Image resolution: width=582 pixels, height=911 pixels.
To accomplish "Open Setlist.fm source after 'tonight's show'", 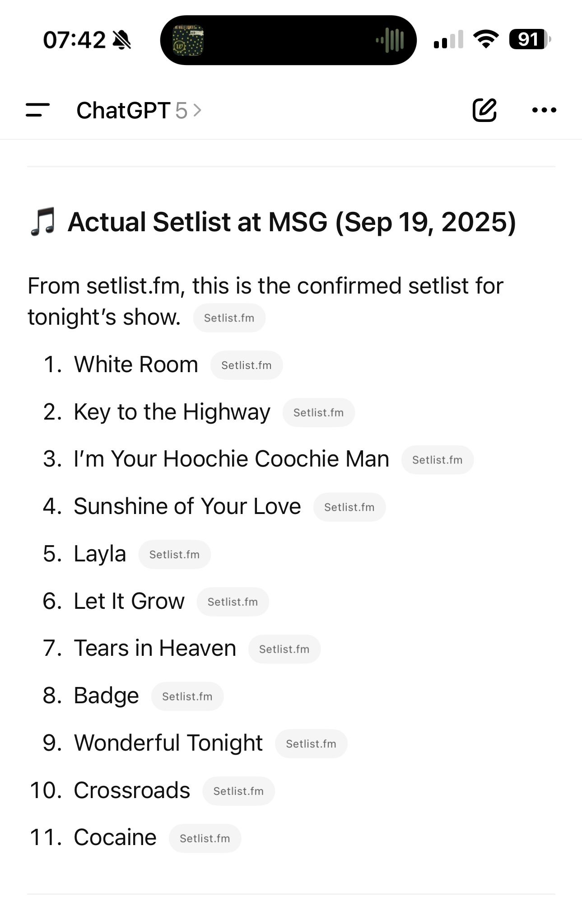I will point(229,318).
